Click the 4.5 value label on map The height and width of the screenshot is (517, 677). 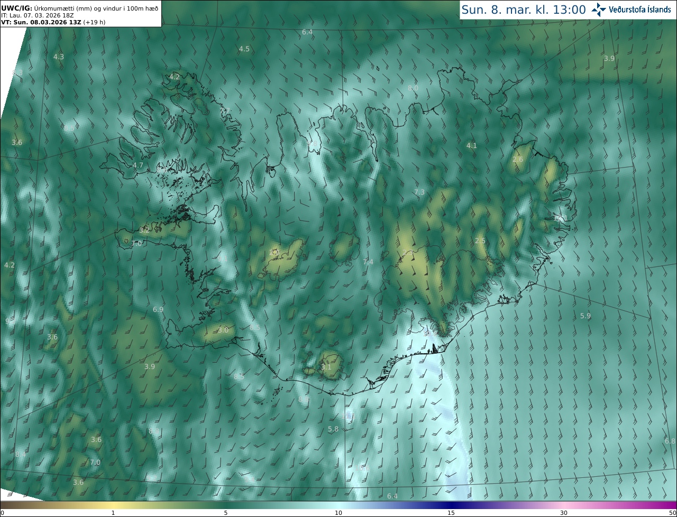click(x=244, y=49)
